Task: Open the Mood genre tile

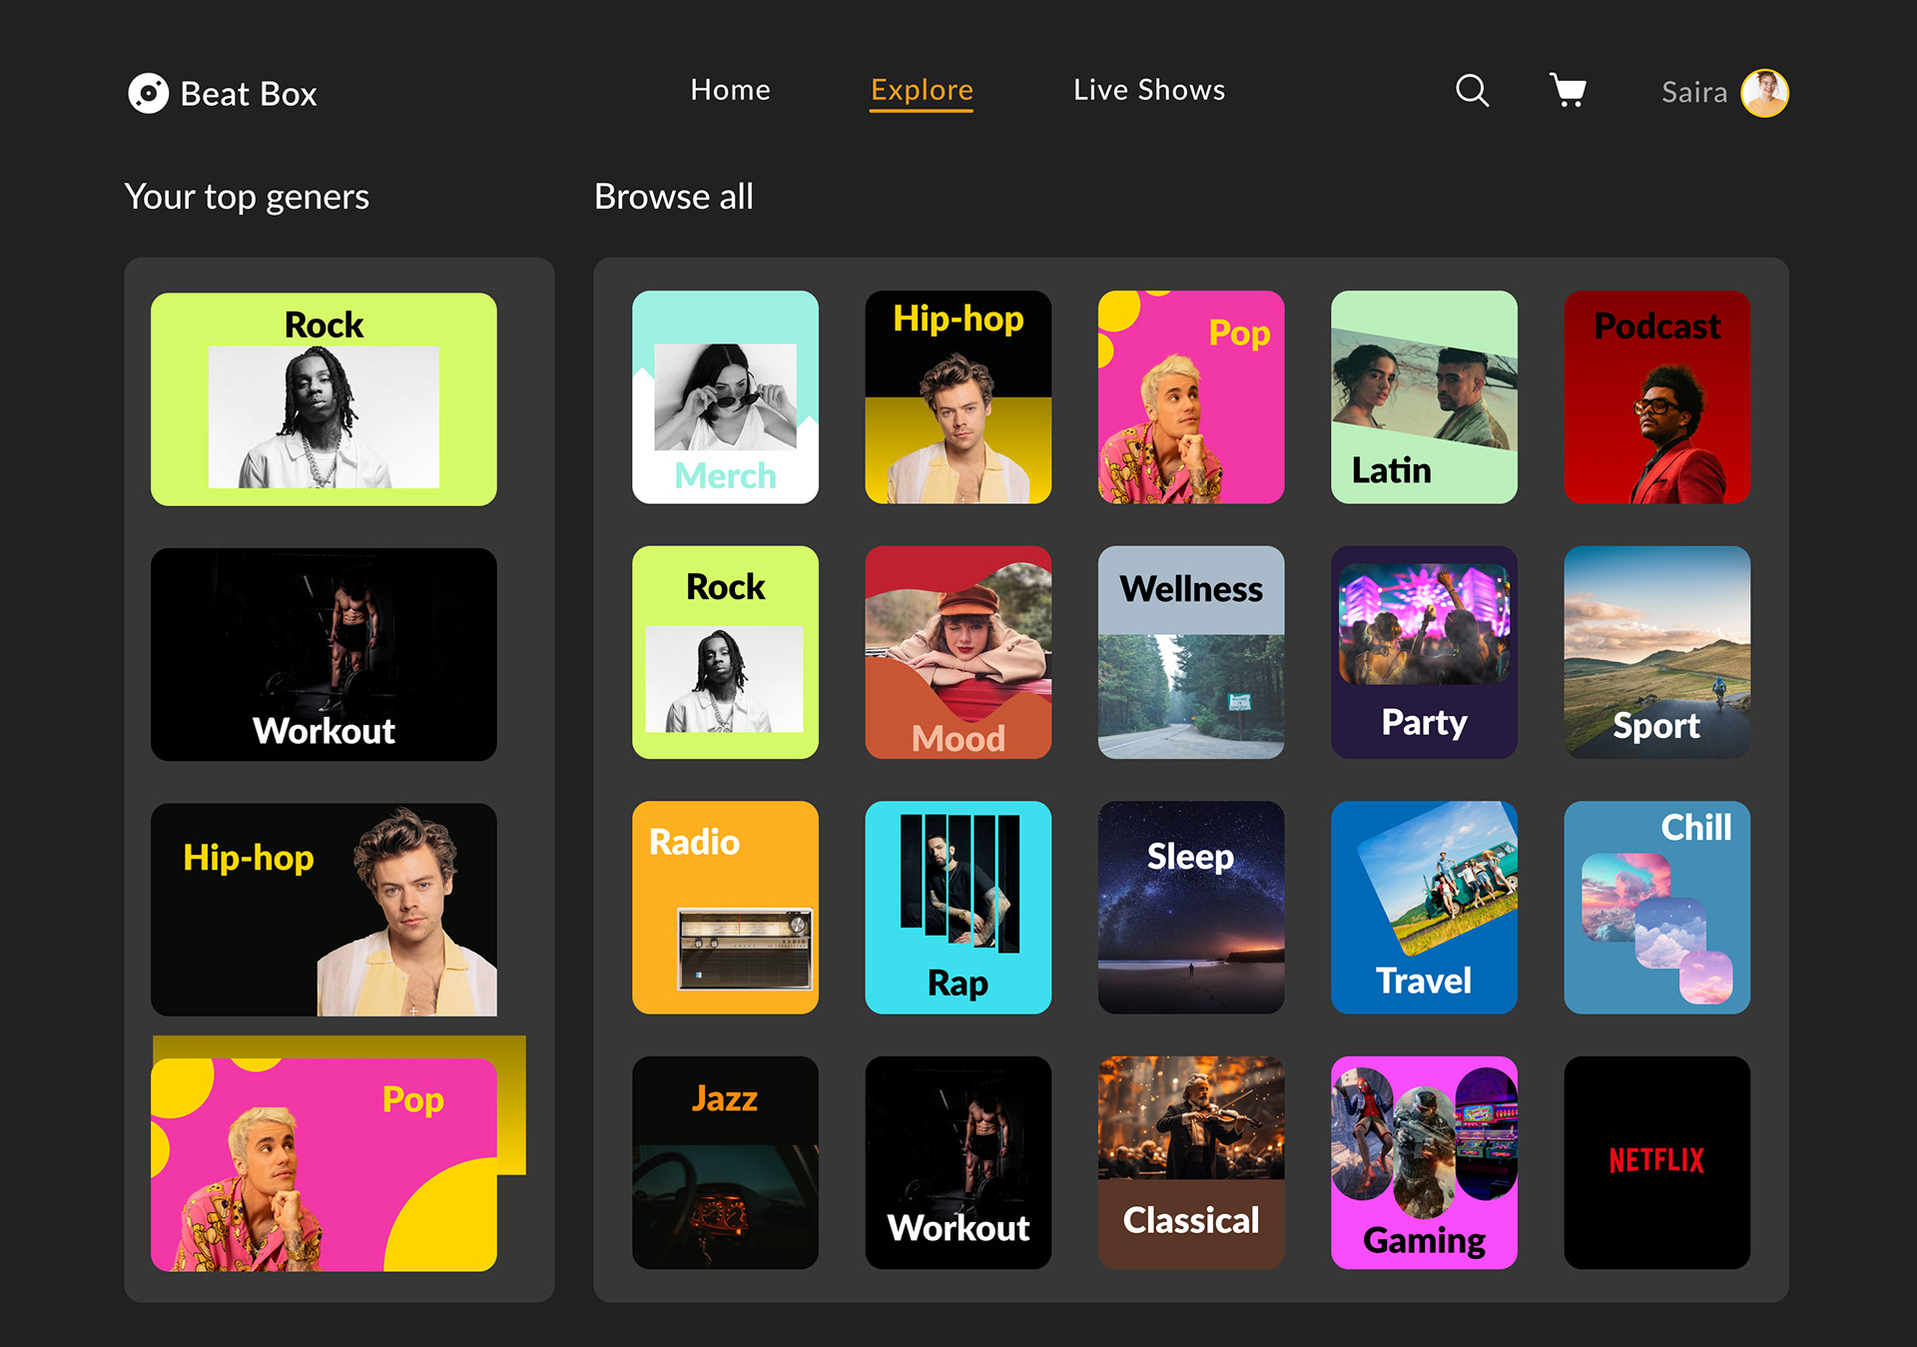Action: [x=958, y=652]
